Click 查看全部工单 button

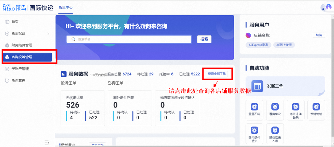[217, 74]
